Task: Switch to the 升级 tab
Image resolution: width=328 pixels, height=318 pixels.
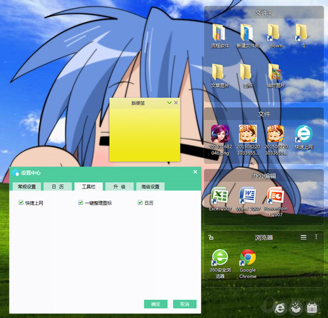Action: [x=119, y=187]
